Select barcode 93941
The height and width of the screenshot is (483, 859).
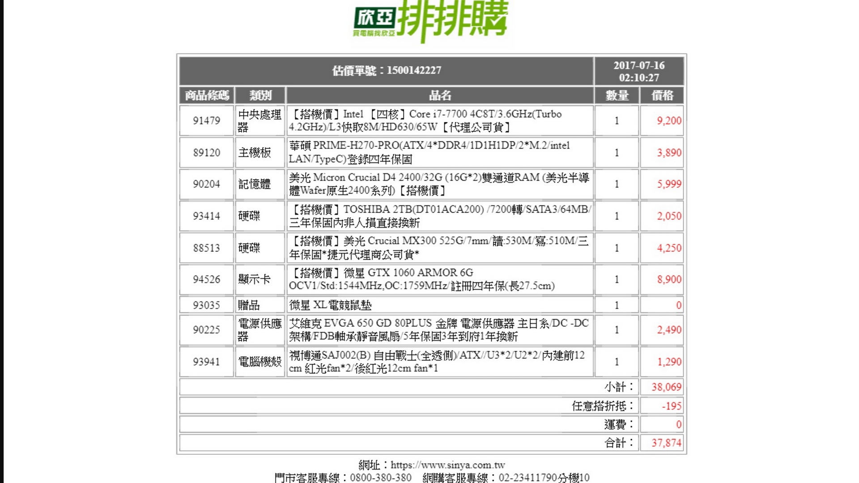[206, 362]
